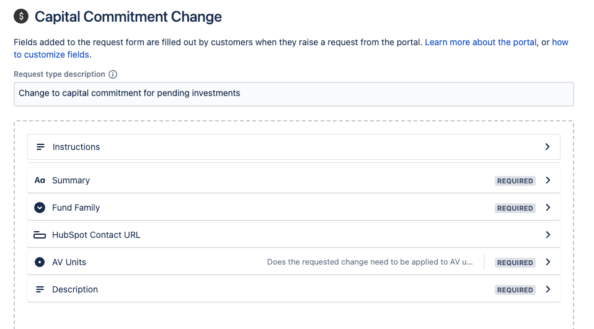The image size is (594, 329).
Task: Click the request type description text box
Action: pos(293,94)
